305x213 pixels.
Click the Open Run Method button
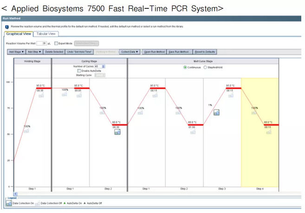[x=155, y=52]
